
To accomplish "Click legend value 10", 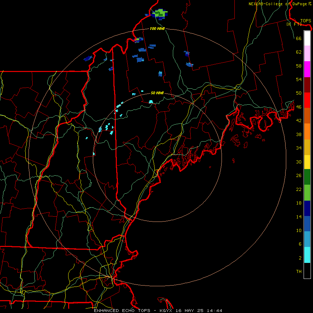I will click(x=299, y=230).
